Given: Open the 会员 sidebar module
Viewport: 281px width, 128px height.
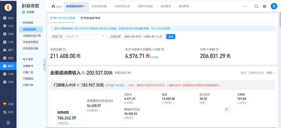Looking at the screenshot, I should (x=8, y=26).
